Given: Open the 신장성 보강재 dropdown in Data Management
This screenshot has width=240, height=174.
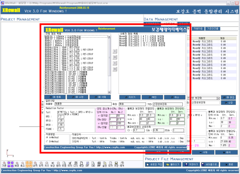Looking at the screenshot, I should 218,98.
